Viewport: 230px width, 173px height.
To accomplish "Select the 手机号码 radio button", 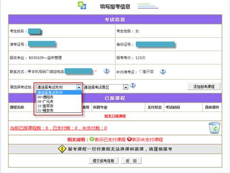I will coord(29,71).
